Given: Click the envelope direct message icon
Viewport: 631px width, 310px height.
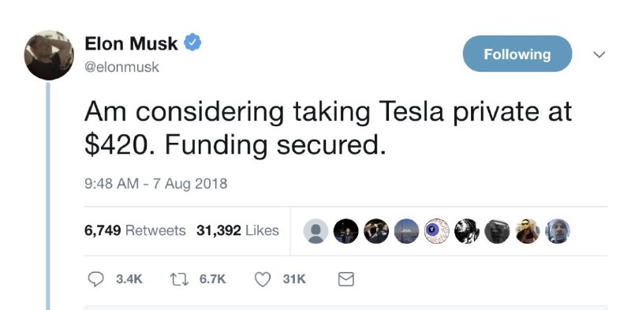Looking at the screenshot, I should click(345, 279).
